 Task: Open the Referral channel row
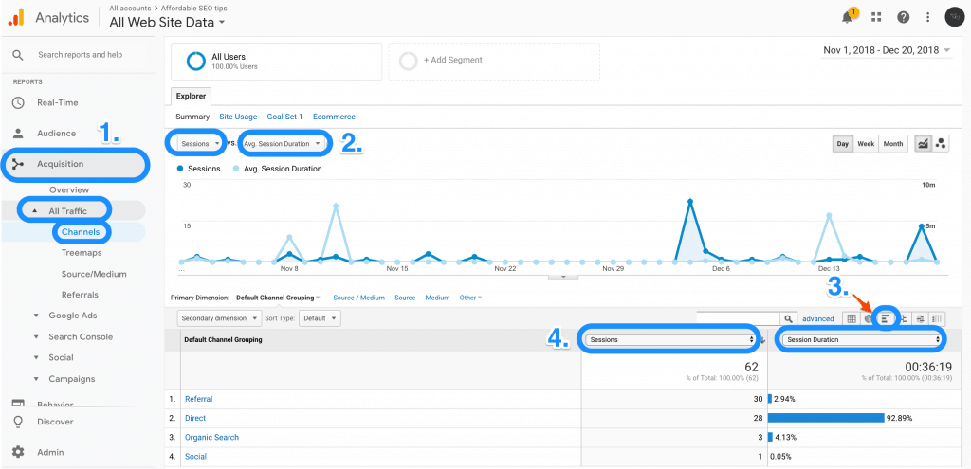point(198,399)
